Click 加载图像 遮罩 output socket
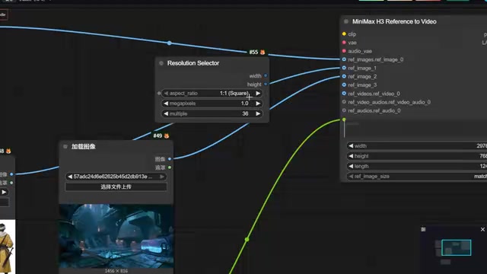The width and height of the screenshot is (487, 274). [x=170, y=167]
